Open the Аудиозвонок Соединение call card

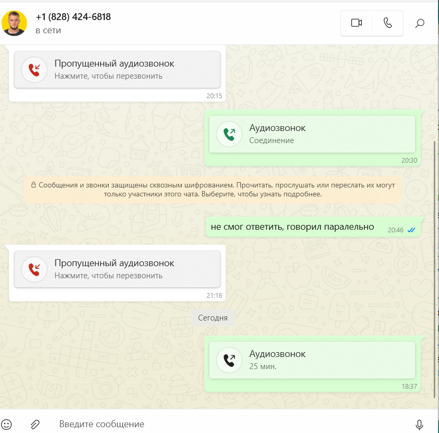312,134
